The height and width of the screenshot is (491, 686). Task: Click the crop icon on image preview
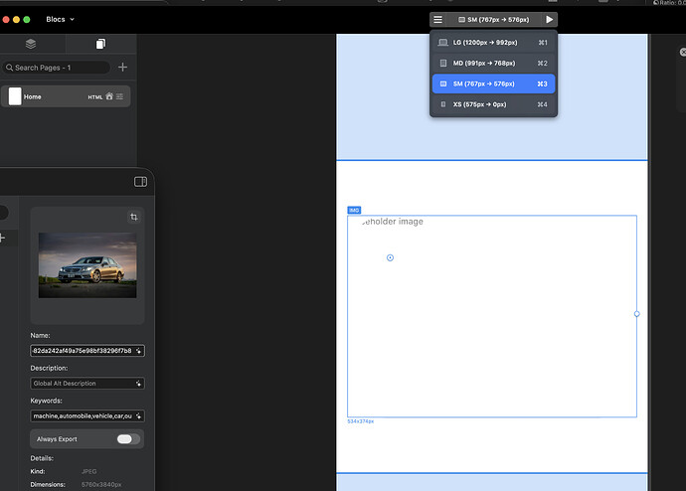tap(134, 217)
